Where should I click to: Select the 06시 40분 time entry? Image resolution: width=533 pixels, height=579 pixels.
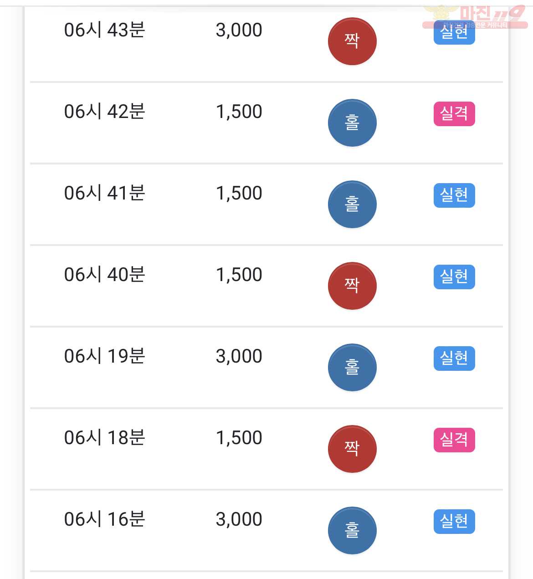point(105,275)
